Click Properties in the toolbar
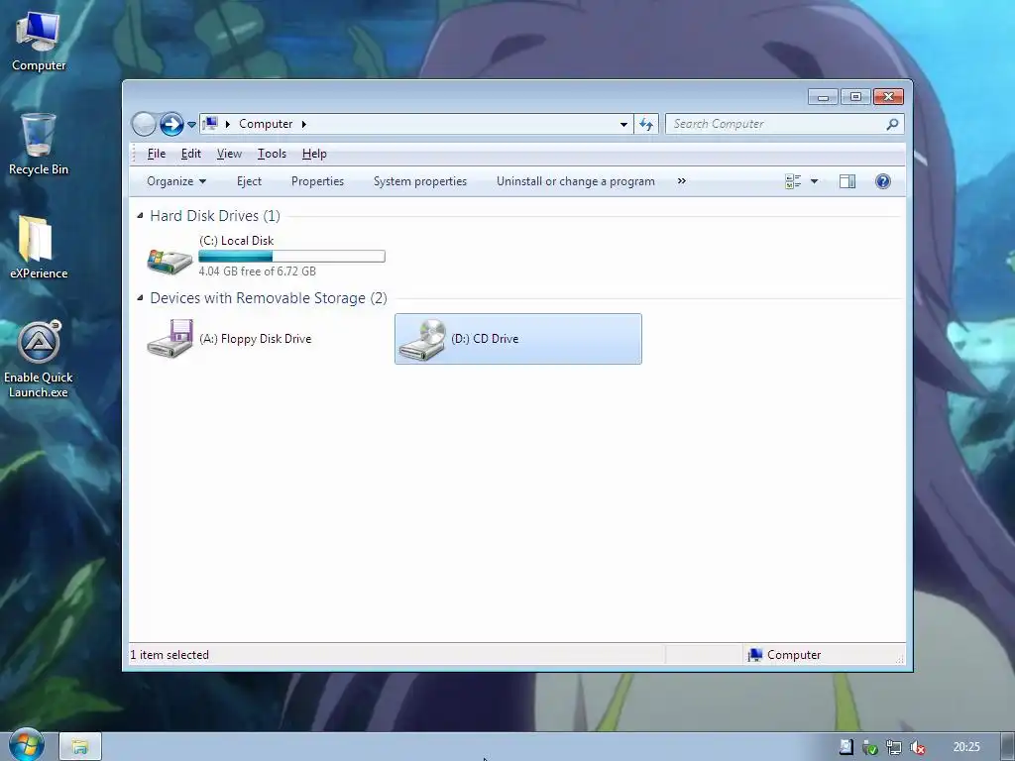This screenshot has width=1015, height=761. pyautogui.click(x=317, y=181)
